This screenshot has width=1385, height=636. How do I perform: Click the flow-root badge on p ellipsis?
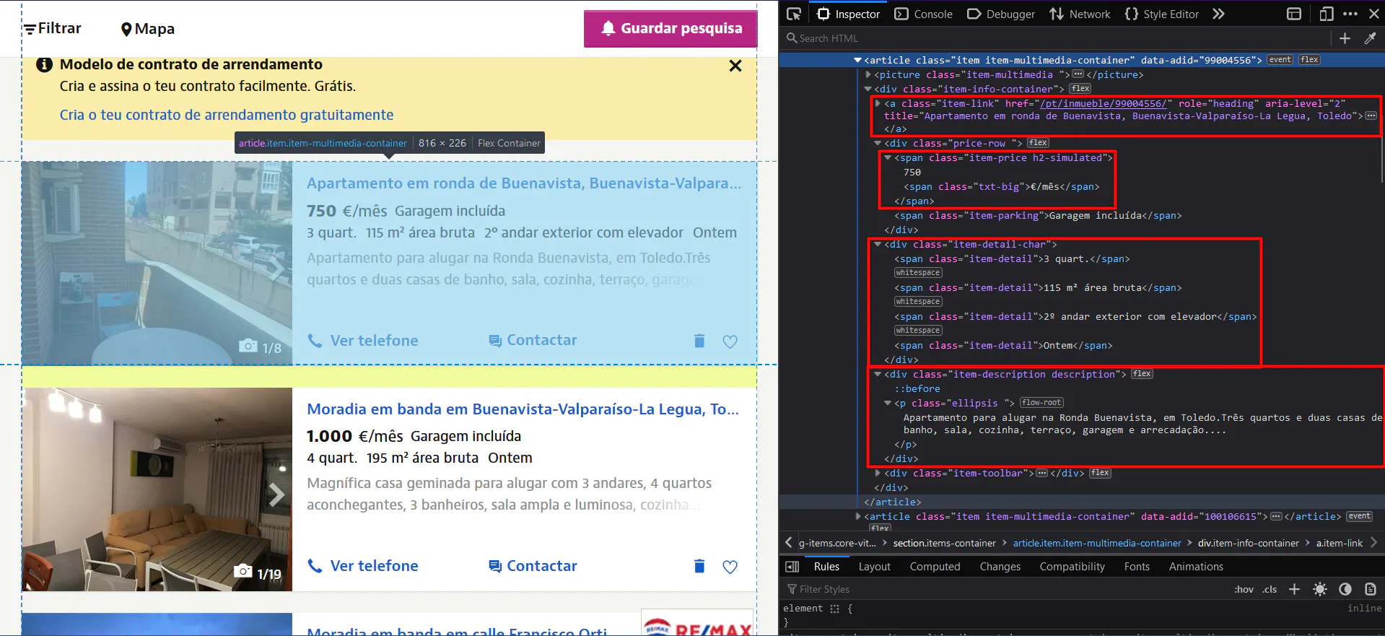(x=1041, y=403)
